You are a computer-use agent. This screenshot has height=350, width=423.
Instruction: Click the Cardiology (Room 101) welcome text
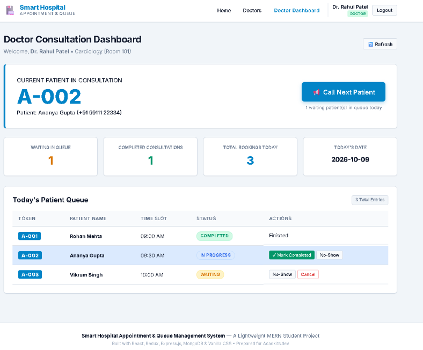point(103,52)
